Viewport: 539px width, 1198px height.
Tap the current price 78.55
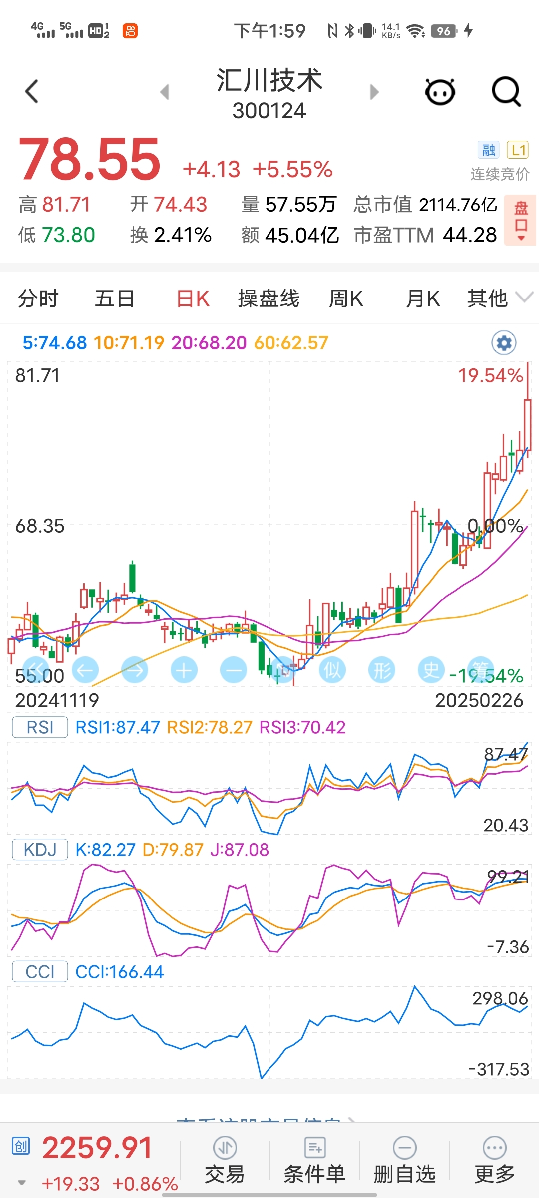[90, 159]
